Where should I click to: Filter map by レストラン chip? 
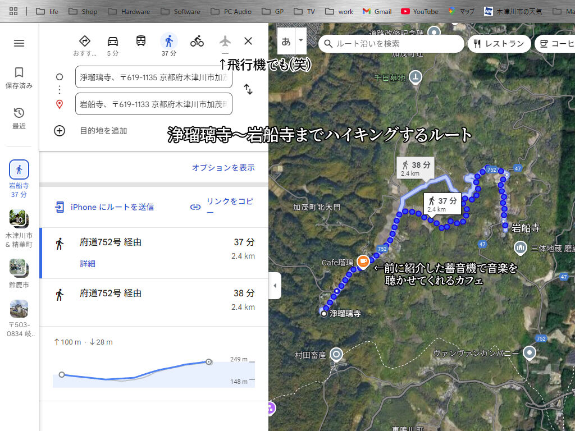coord(499,44)
